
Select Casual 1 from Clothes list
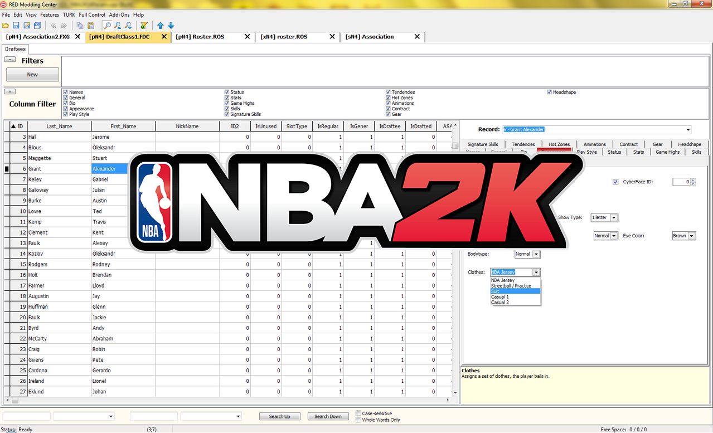click(515, 297)
